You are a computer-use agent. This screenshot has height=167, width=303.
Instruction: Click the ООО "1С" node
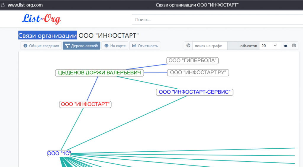click(x=59, y=153)
